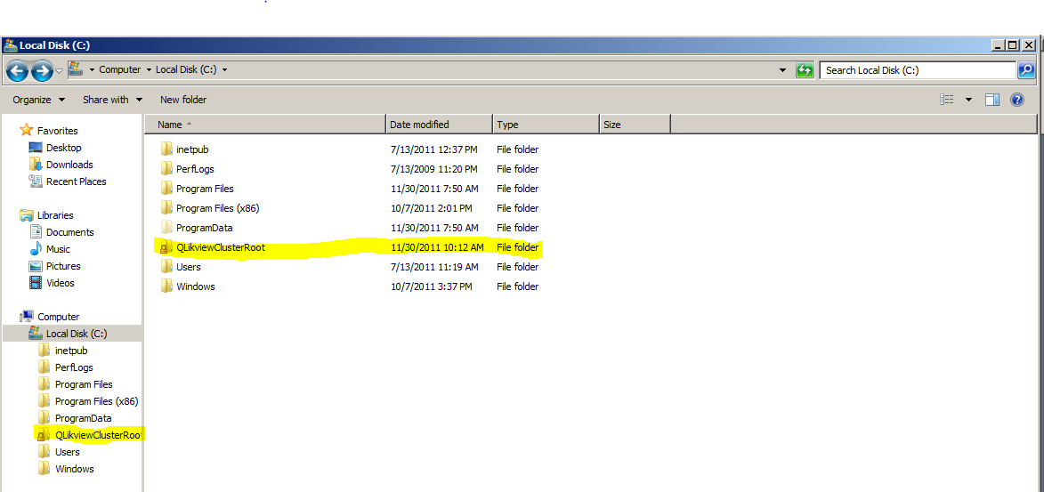Click the Forward navigation arrow
The image size is (1044, 492).
pyautogui.click(x=42, y=70)
